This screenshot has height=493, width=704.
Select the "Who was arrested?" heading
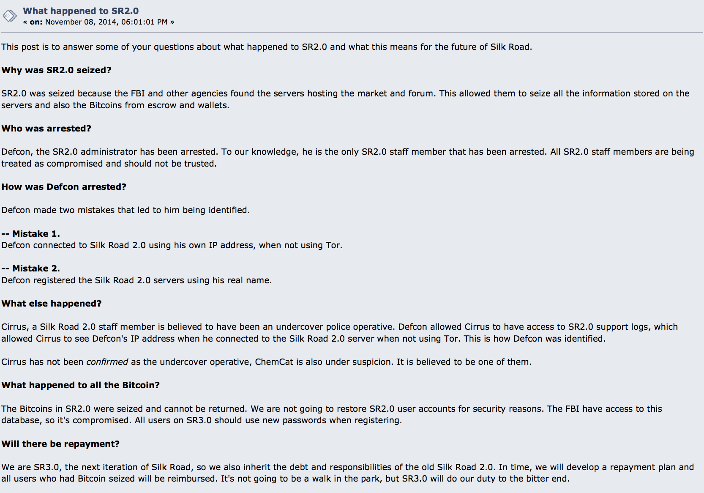pos(46,129)
